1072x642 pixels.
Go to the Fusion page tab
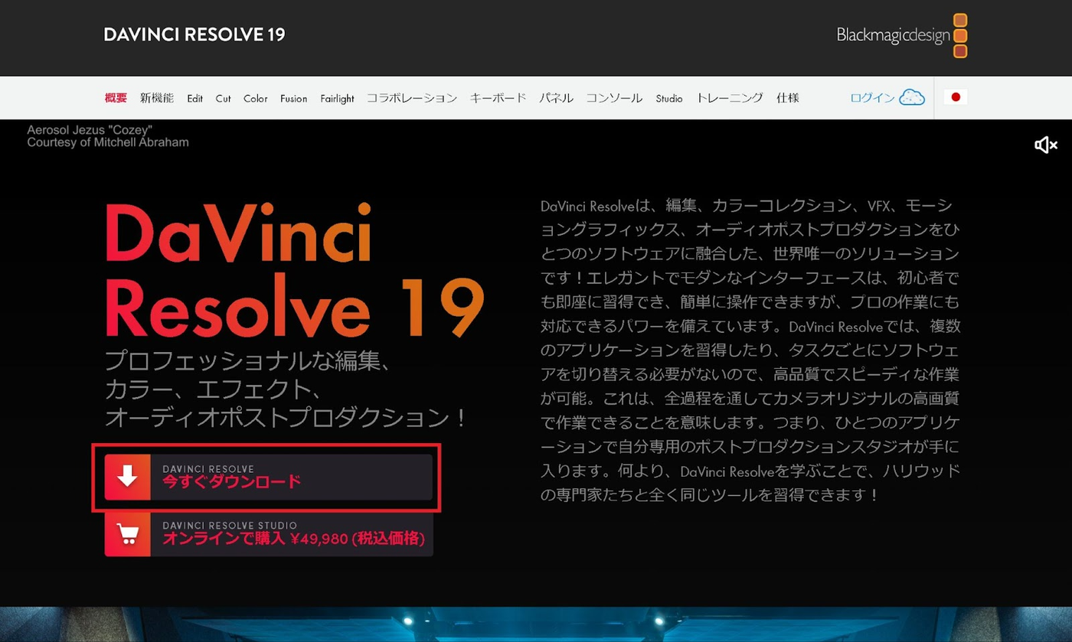click(293, 98)
